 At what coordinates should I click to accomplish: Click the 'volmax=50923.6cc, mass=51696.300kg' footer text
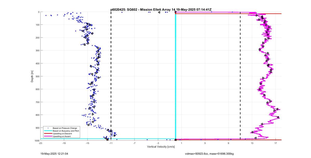(x=209, y=154)
